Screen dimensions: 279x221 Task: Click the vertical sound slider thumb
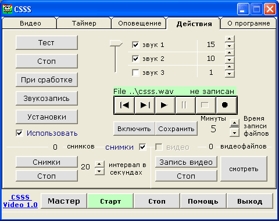[116, 44]
